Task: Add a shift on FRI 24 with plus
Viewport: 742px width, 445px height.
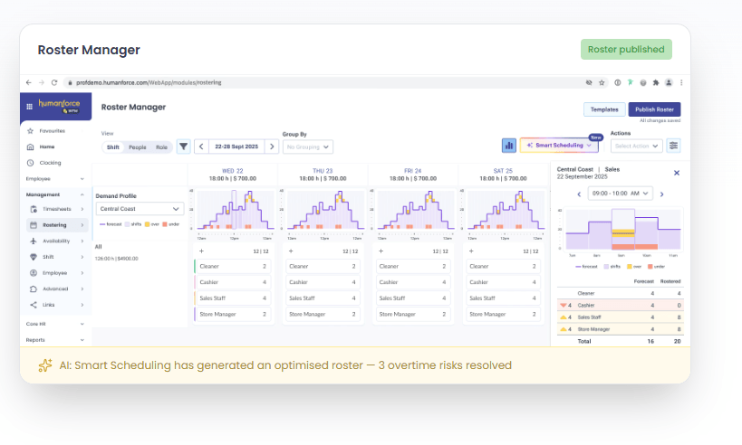Action: (x=381, y=251)
